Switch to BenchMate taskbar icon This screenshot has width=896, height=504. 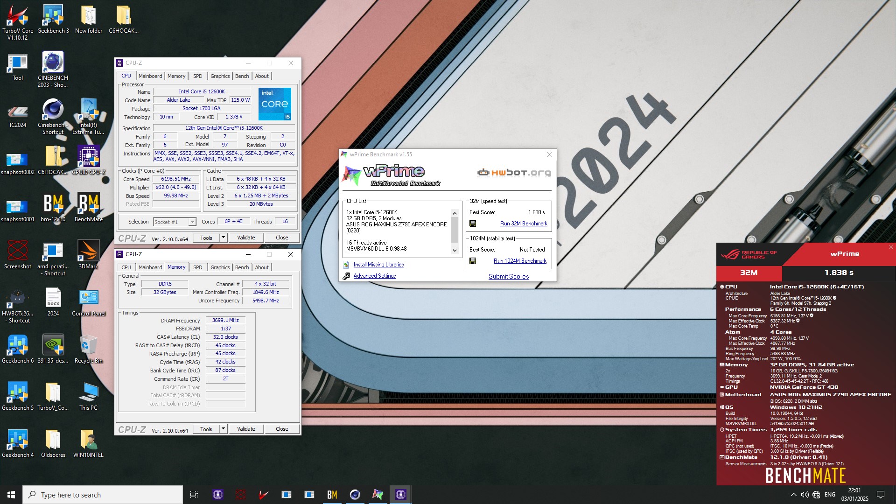click(332, 495)
